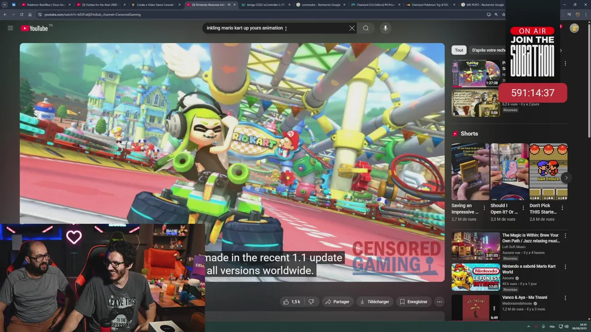Open the 'Should I Open it?' short
This screenshot has height=332, width=591.
point(509,172)
